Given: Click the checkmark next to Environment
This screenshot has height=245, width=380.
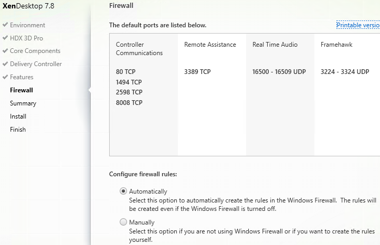Looking at the screenshot, I should (5, 25).
